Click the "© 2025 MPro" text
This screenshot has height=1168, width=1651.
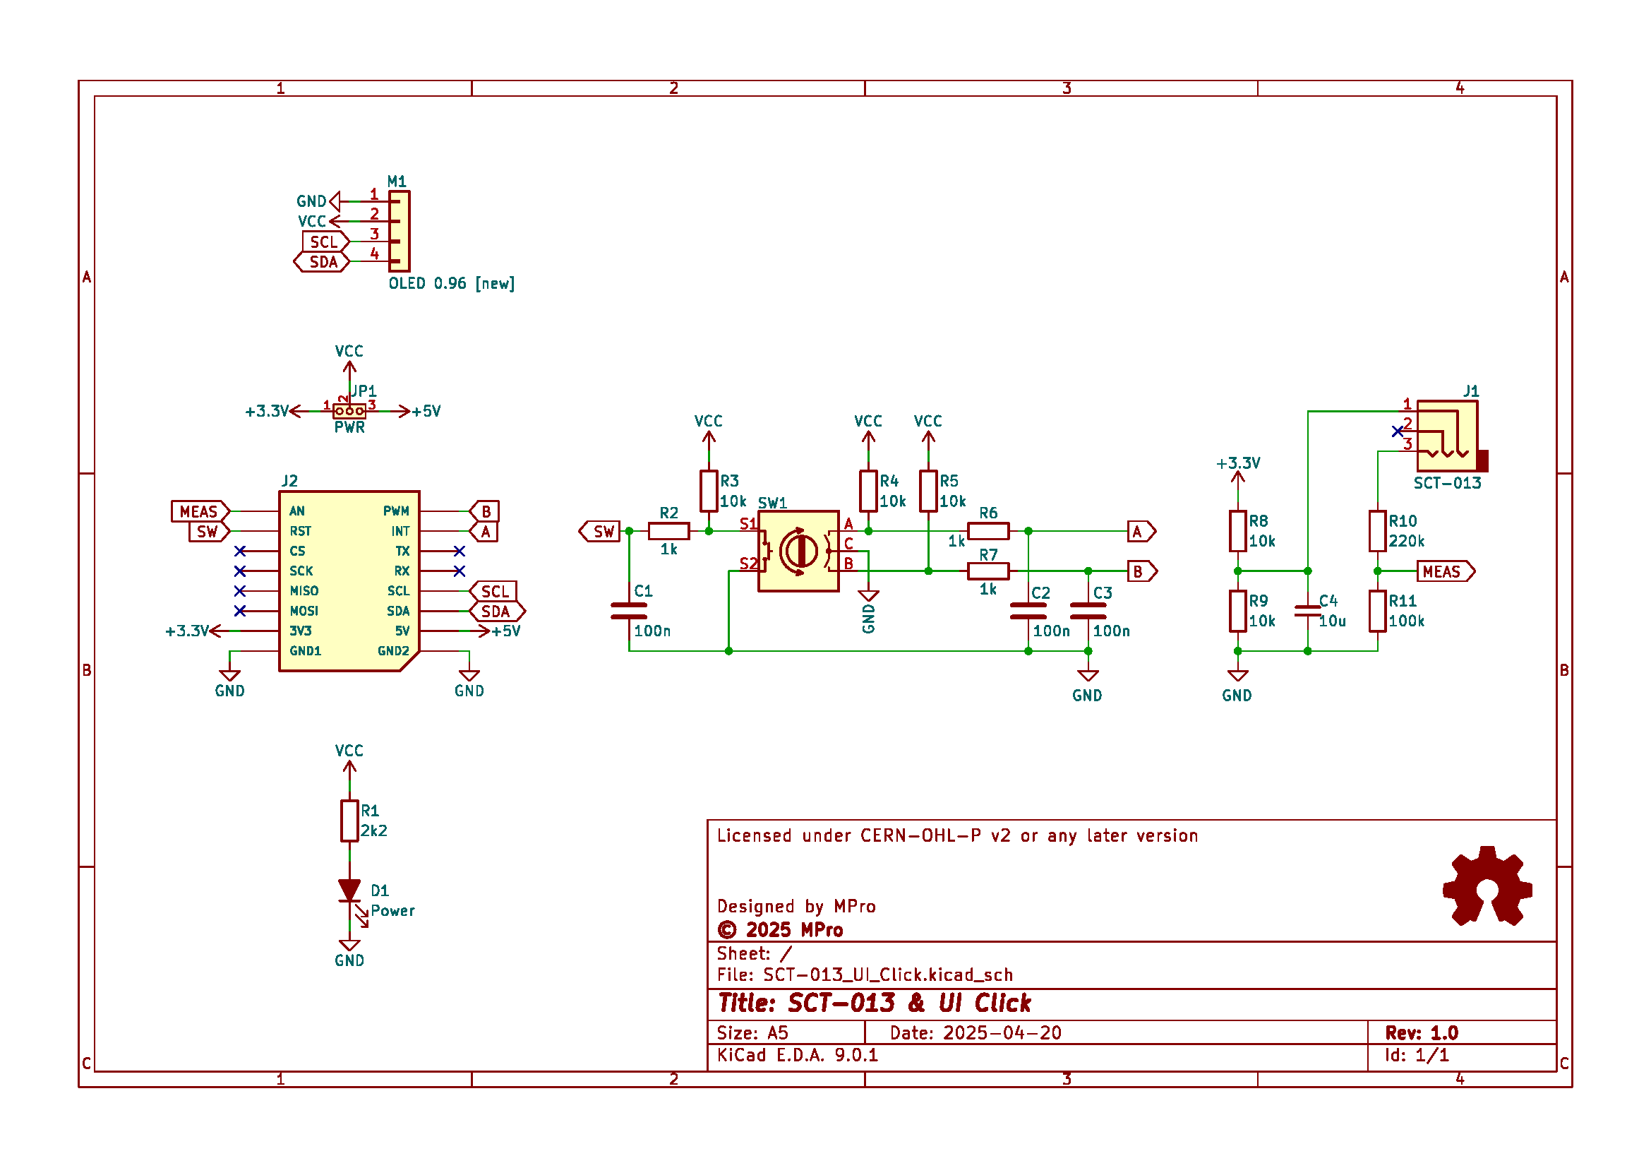[x=780, y=930]
